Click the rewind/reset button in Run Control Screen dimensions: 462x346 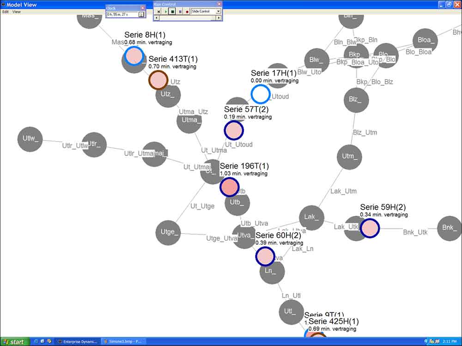pos(158,11)
